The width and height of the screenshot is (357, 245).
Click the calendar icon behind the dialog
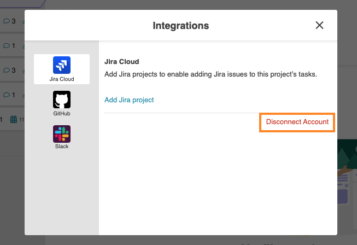click(14, 119)
